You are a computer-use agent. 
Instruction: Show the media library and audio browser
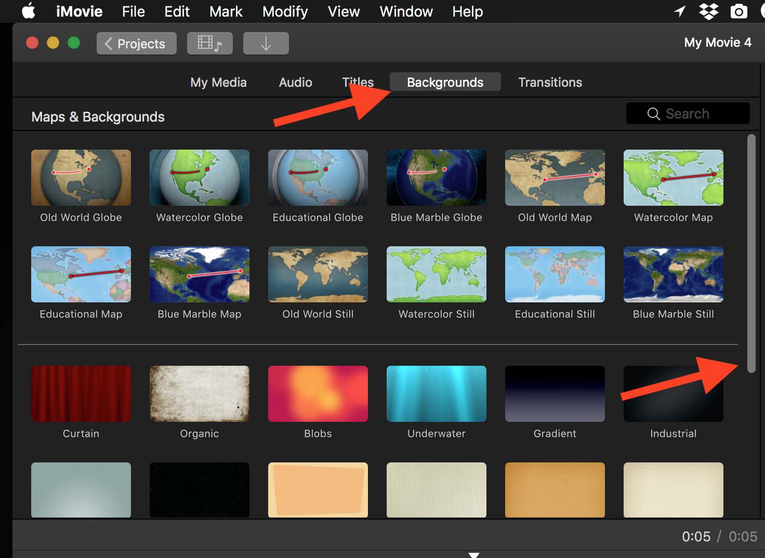210,44
